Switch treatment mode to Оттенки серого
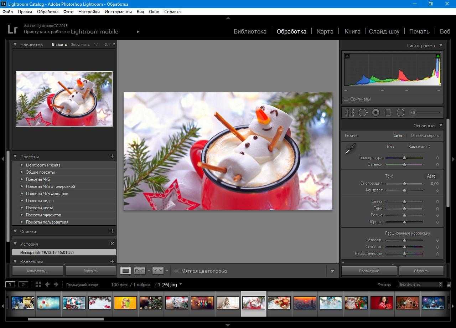 [x=425, y=135]
